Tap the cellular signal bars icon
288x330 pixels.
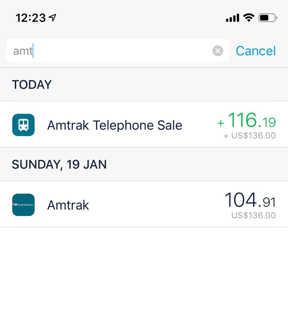(x=232, y=18)
